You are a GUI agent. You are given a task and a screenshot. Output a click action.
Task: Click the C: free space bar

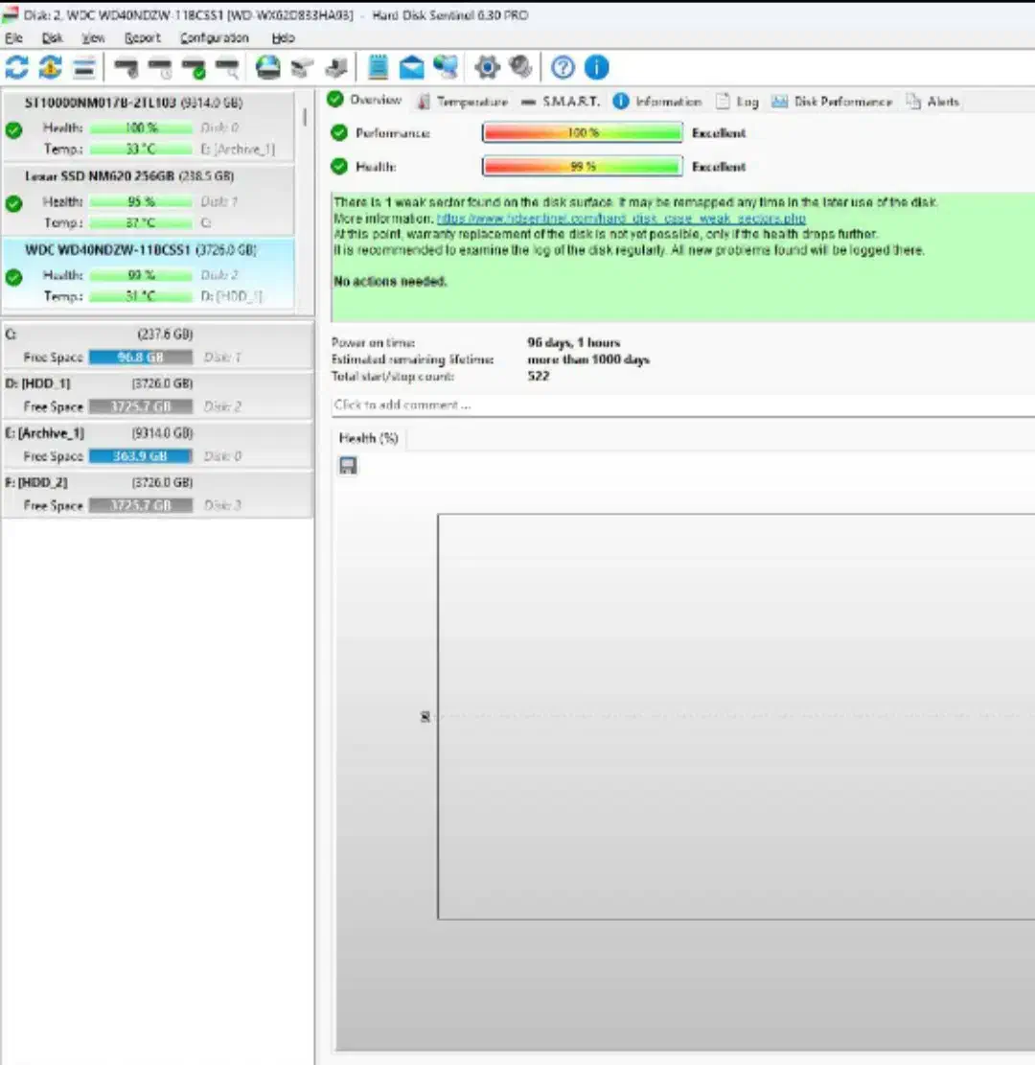[140, 358]
